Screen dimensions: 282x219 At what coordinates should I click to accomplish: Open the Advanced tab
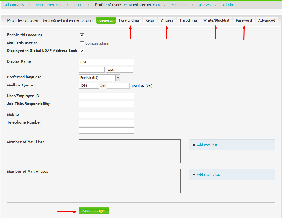click(x=267, y=20)
